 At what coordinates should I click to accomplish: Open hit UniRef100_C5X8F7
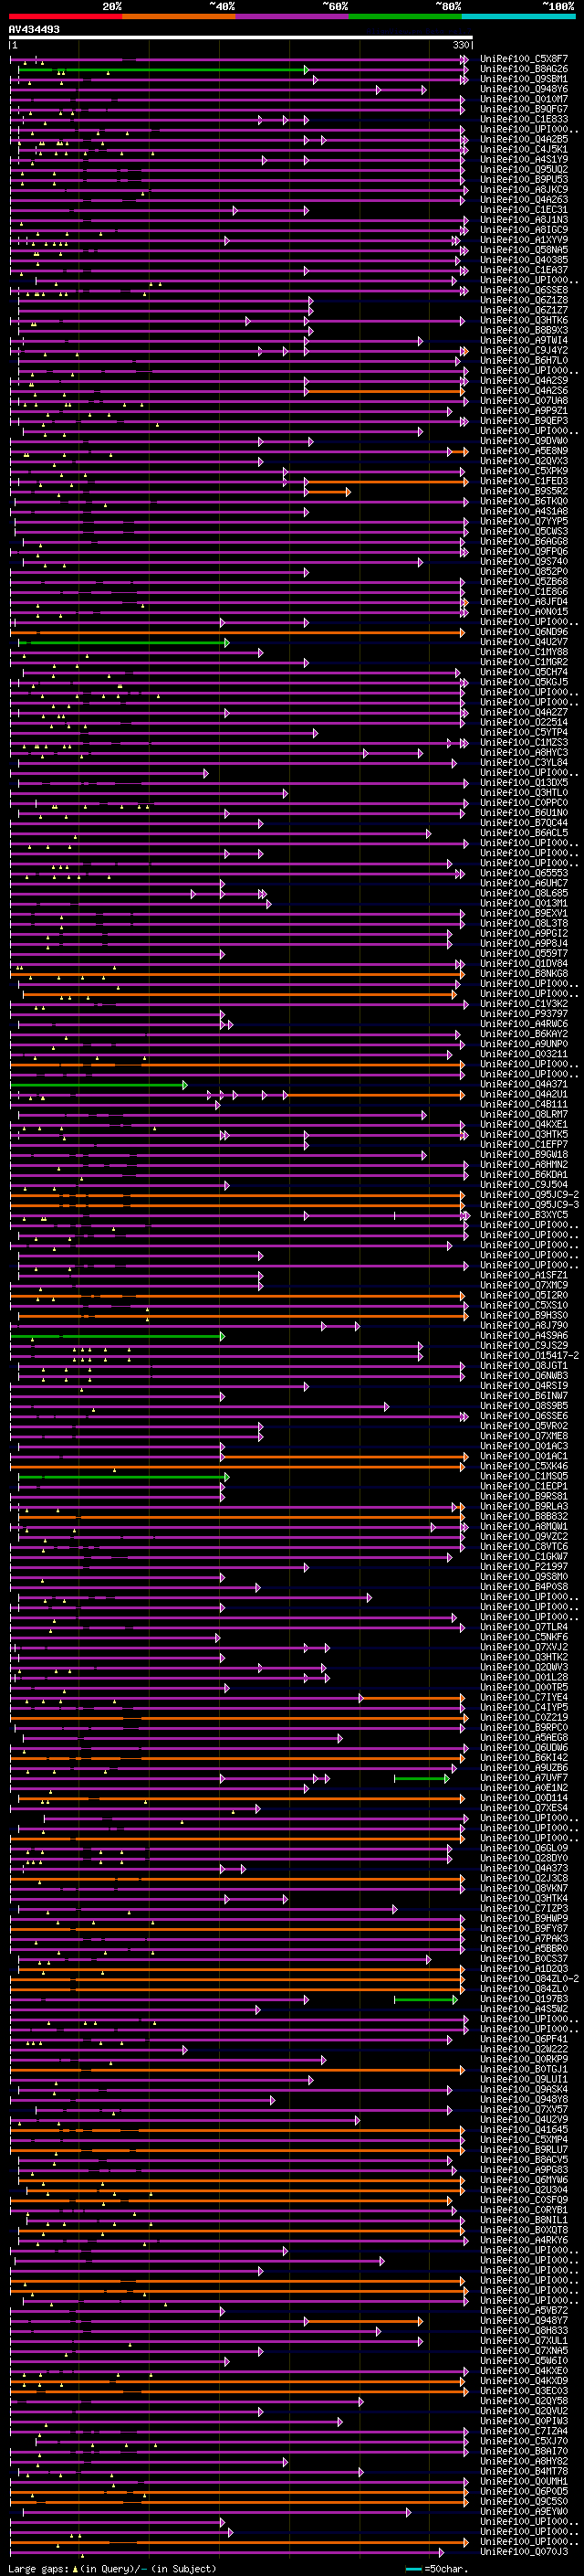pos(524,59)
